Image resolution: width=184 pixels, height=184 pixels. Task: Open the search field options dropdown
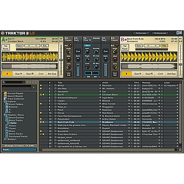click(24, 82)
